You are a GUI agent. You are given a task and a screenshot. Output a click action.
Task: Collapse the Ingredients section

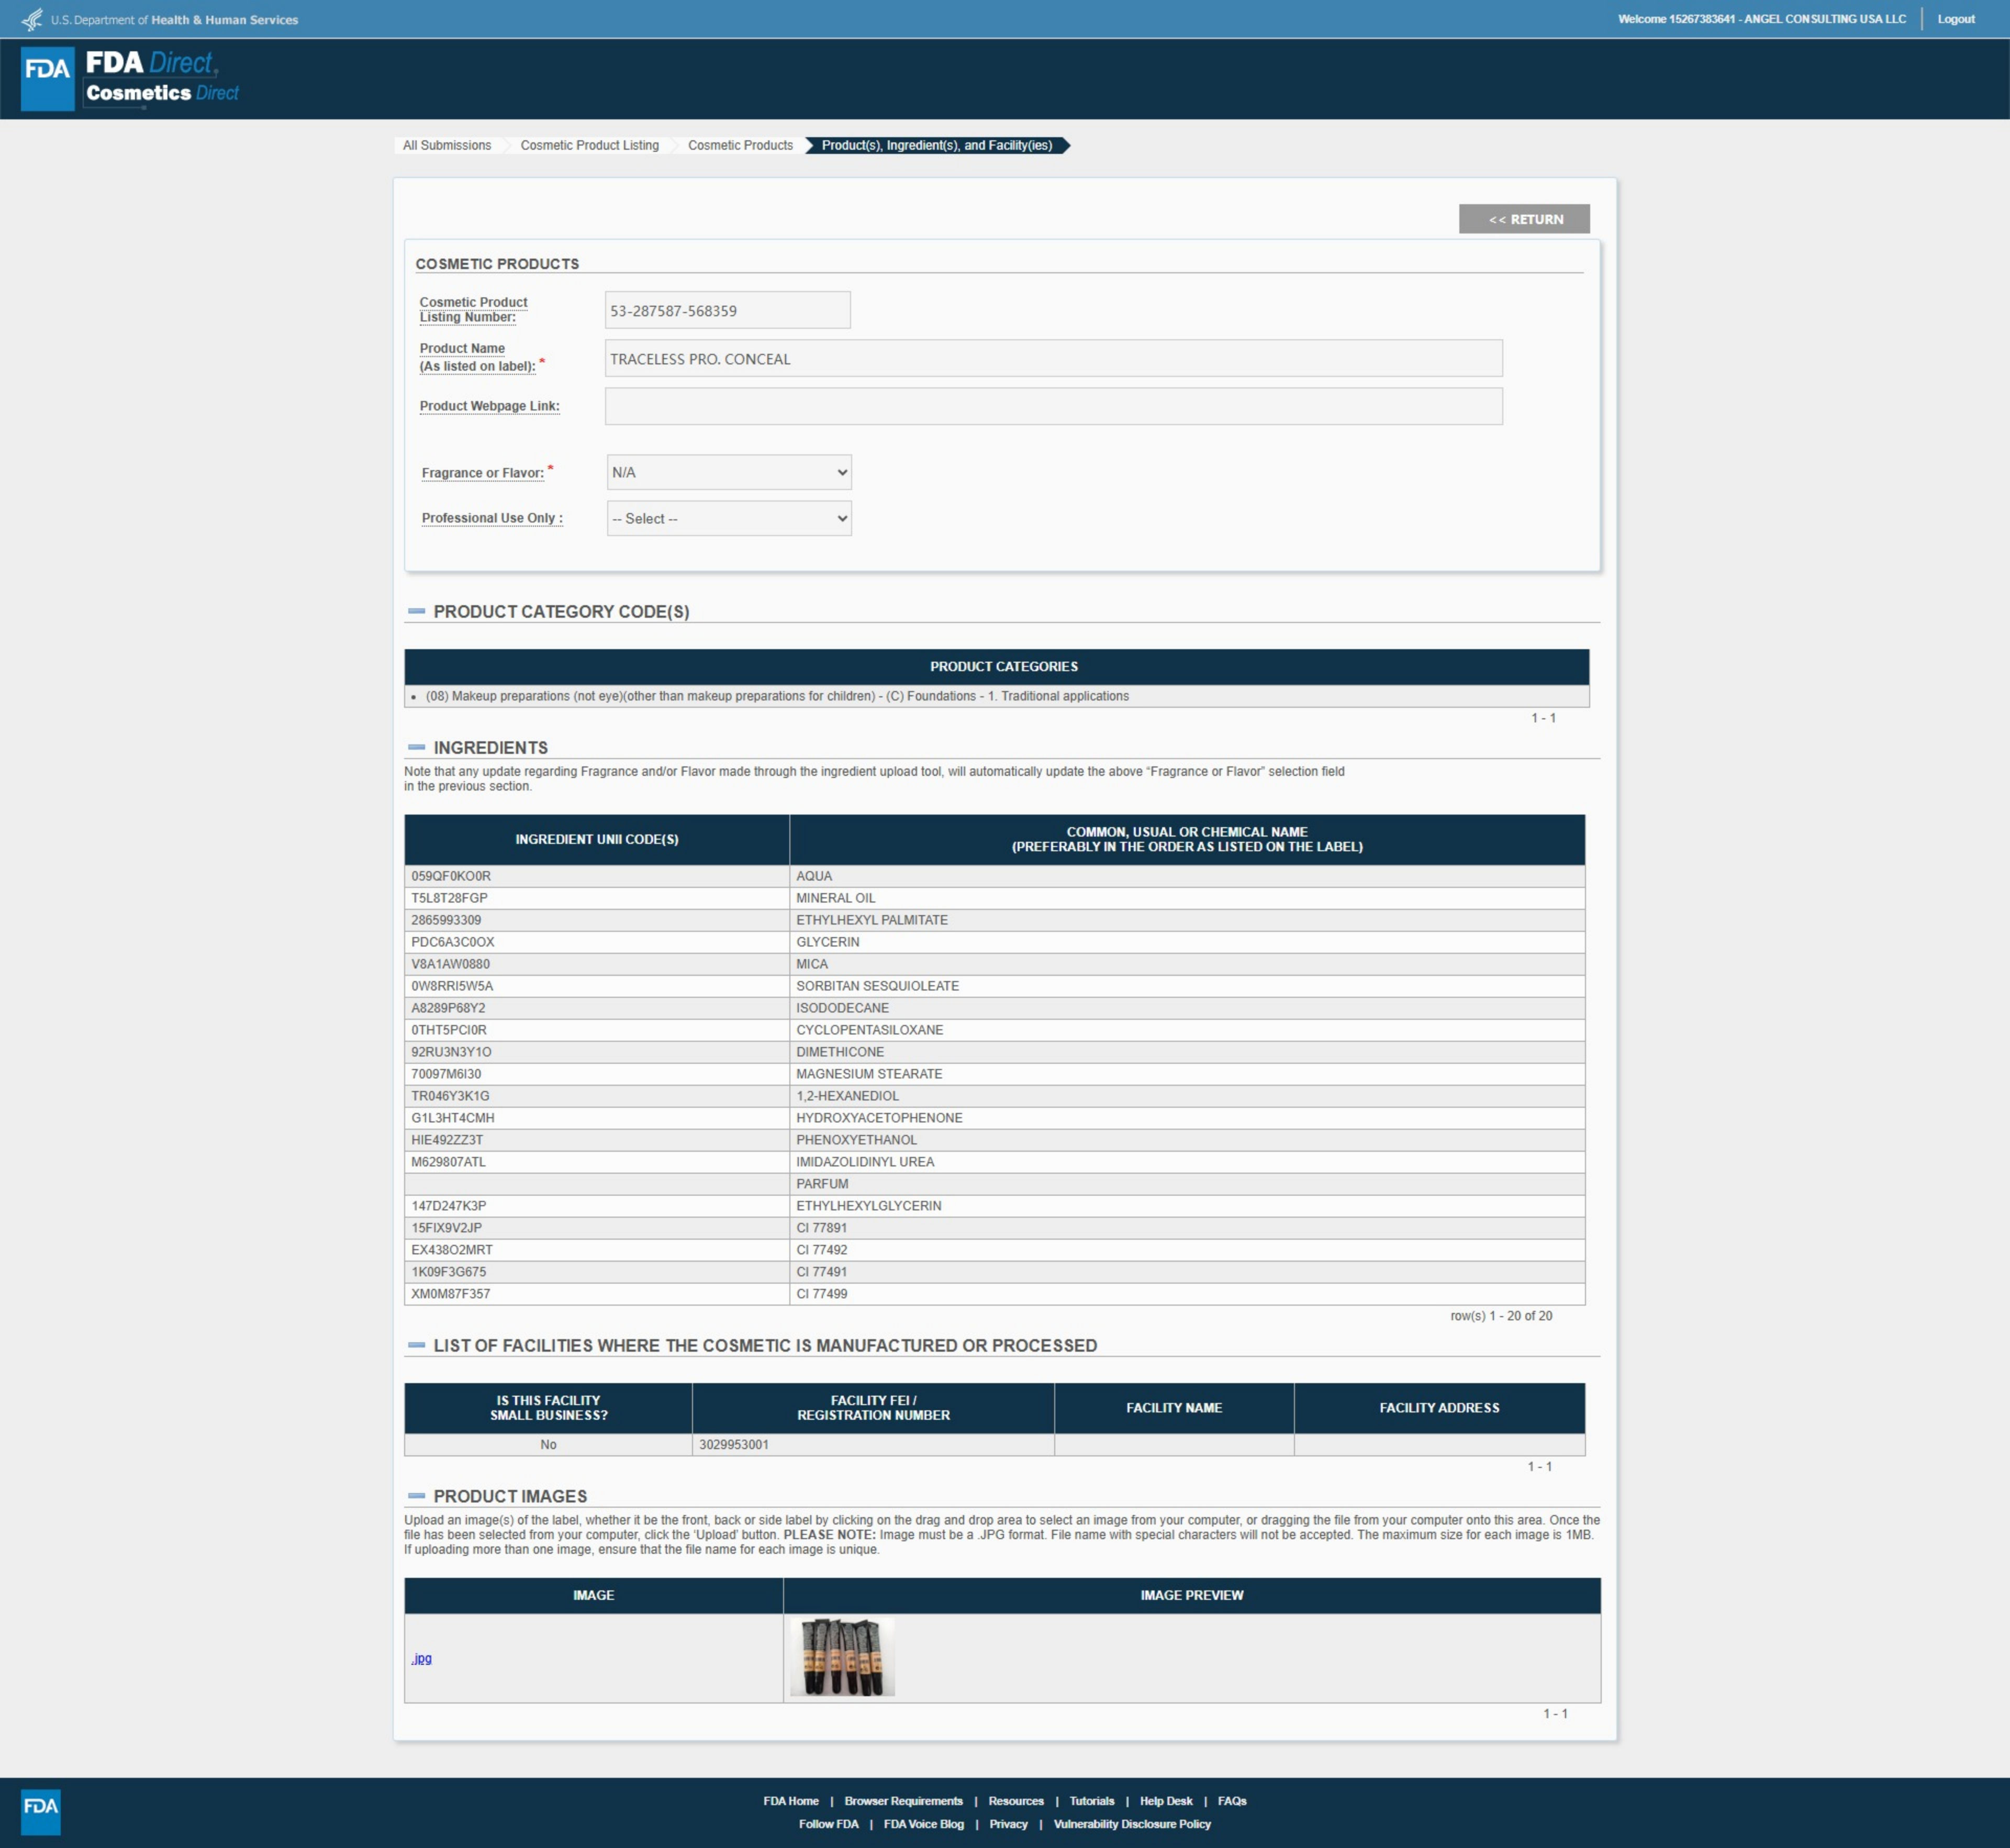(417, 747)
